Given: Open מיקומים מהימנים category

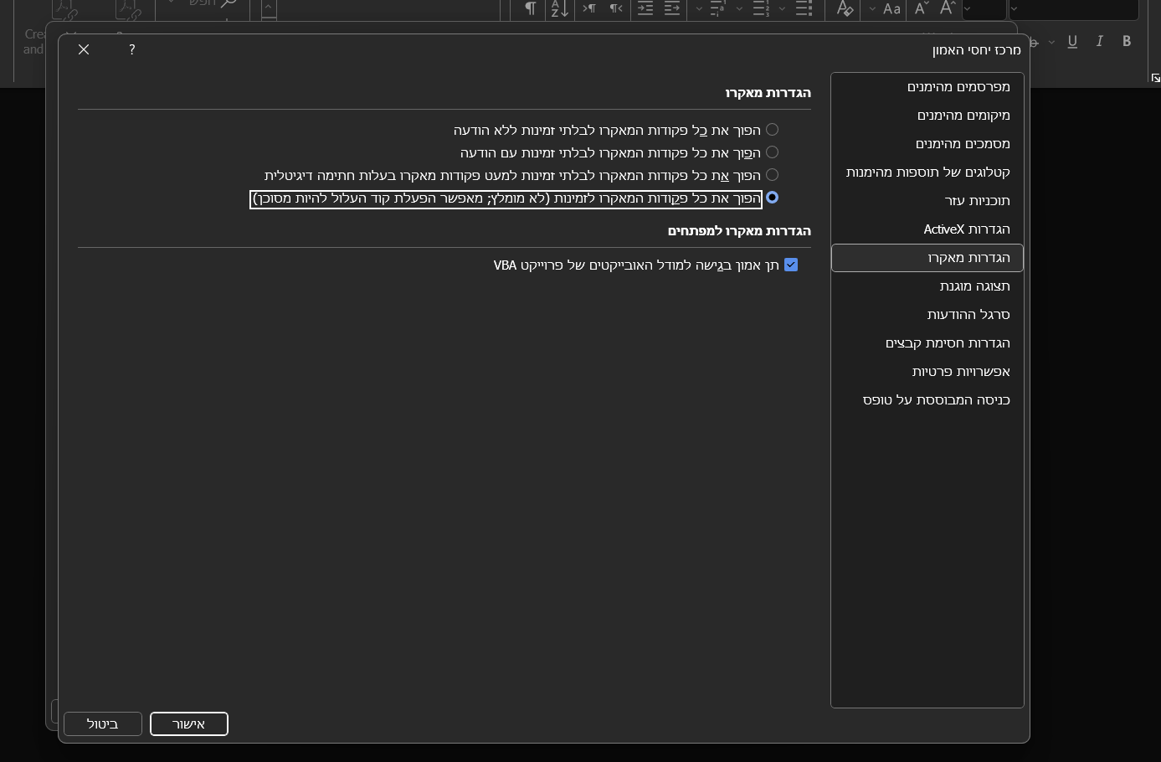Looking at the screenshot, I should 927,116.
